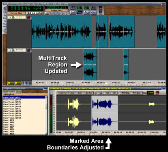Click the track 1 number box
Image resolution: width=168 pixels, height=152 pixels.
tap(10, 50)
